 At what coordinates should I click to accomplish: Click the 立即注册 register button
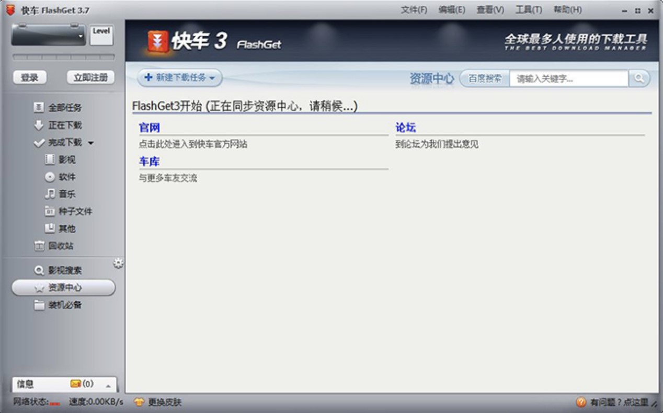(x=91, y=77)
